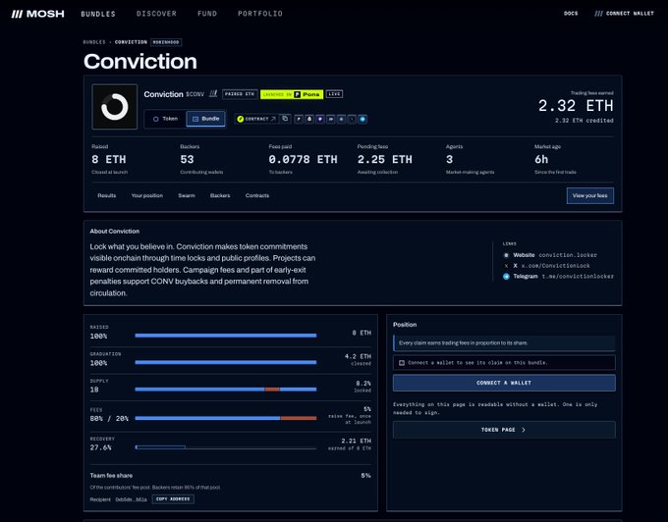This screenshot has height=522, width=668.
Task: Click the wallet icon in the connect-a-wallet notice
Action: click(x=402, y=363)
